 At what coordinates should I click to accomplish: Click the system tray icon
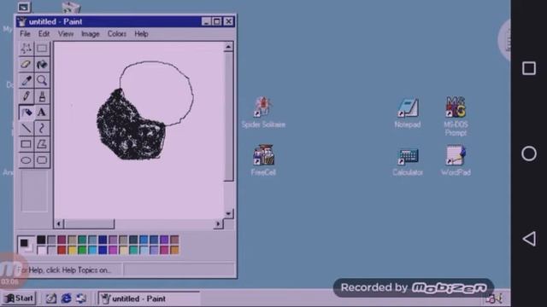[495, 298]
